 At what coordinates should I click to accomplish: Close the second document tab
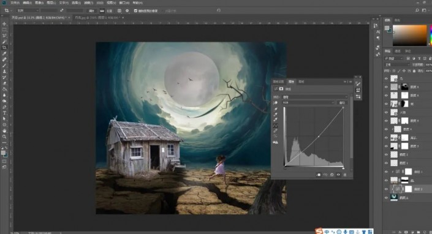pos(123,18)
